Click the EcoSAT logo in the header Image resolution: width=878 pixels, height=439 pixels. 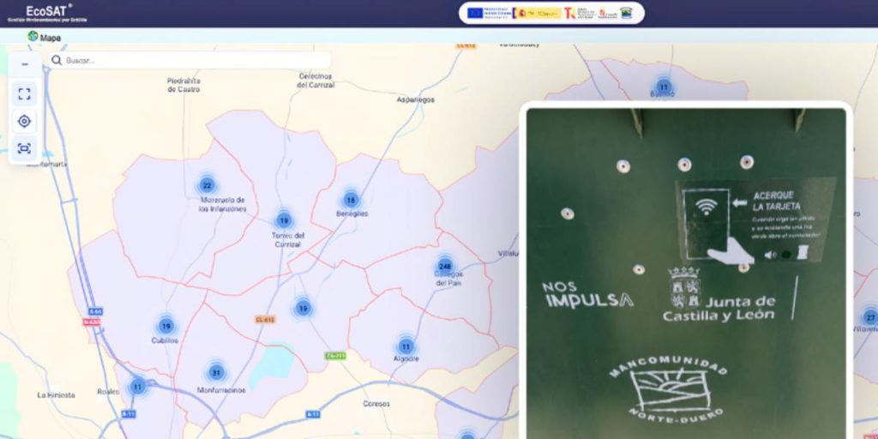coord(48,14)
